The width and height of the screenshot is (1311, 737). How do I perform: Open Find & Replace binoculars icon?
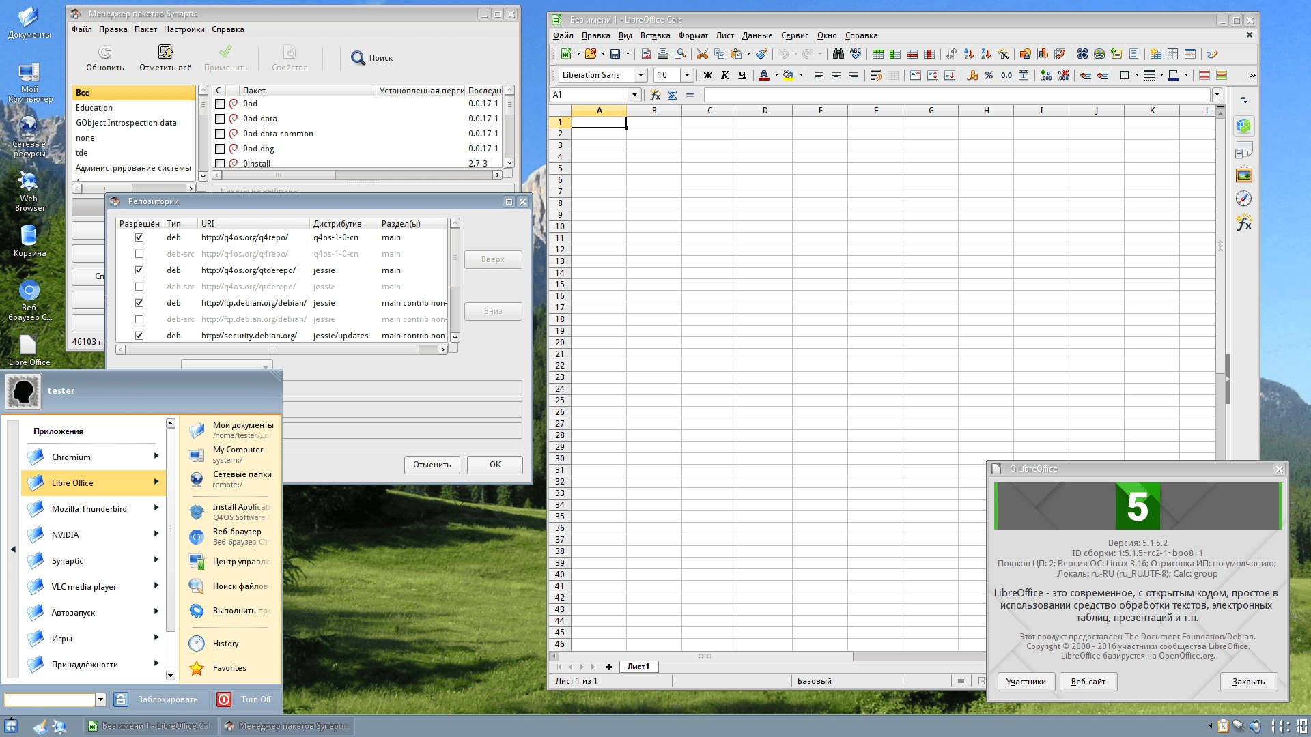838,55
